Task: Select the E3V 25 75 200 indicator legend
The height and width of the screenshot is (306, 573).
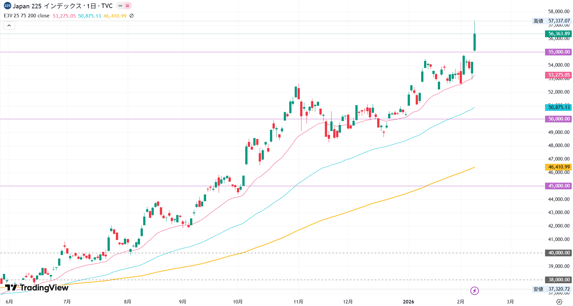Action: (27, 16)
